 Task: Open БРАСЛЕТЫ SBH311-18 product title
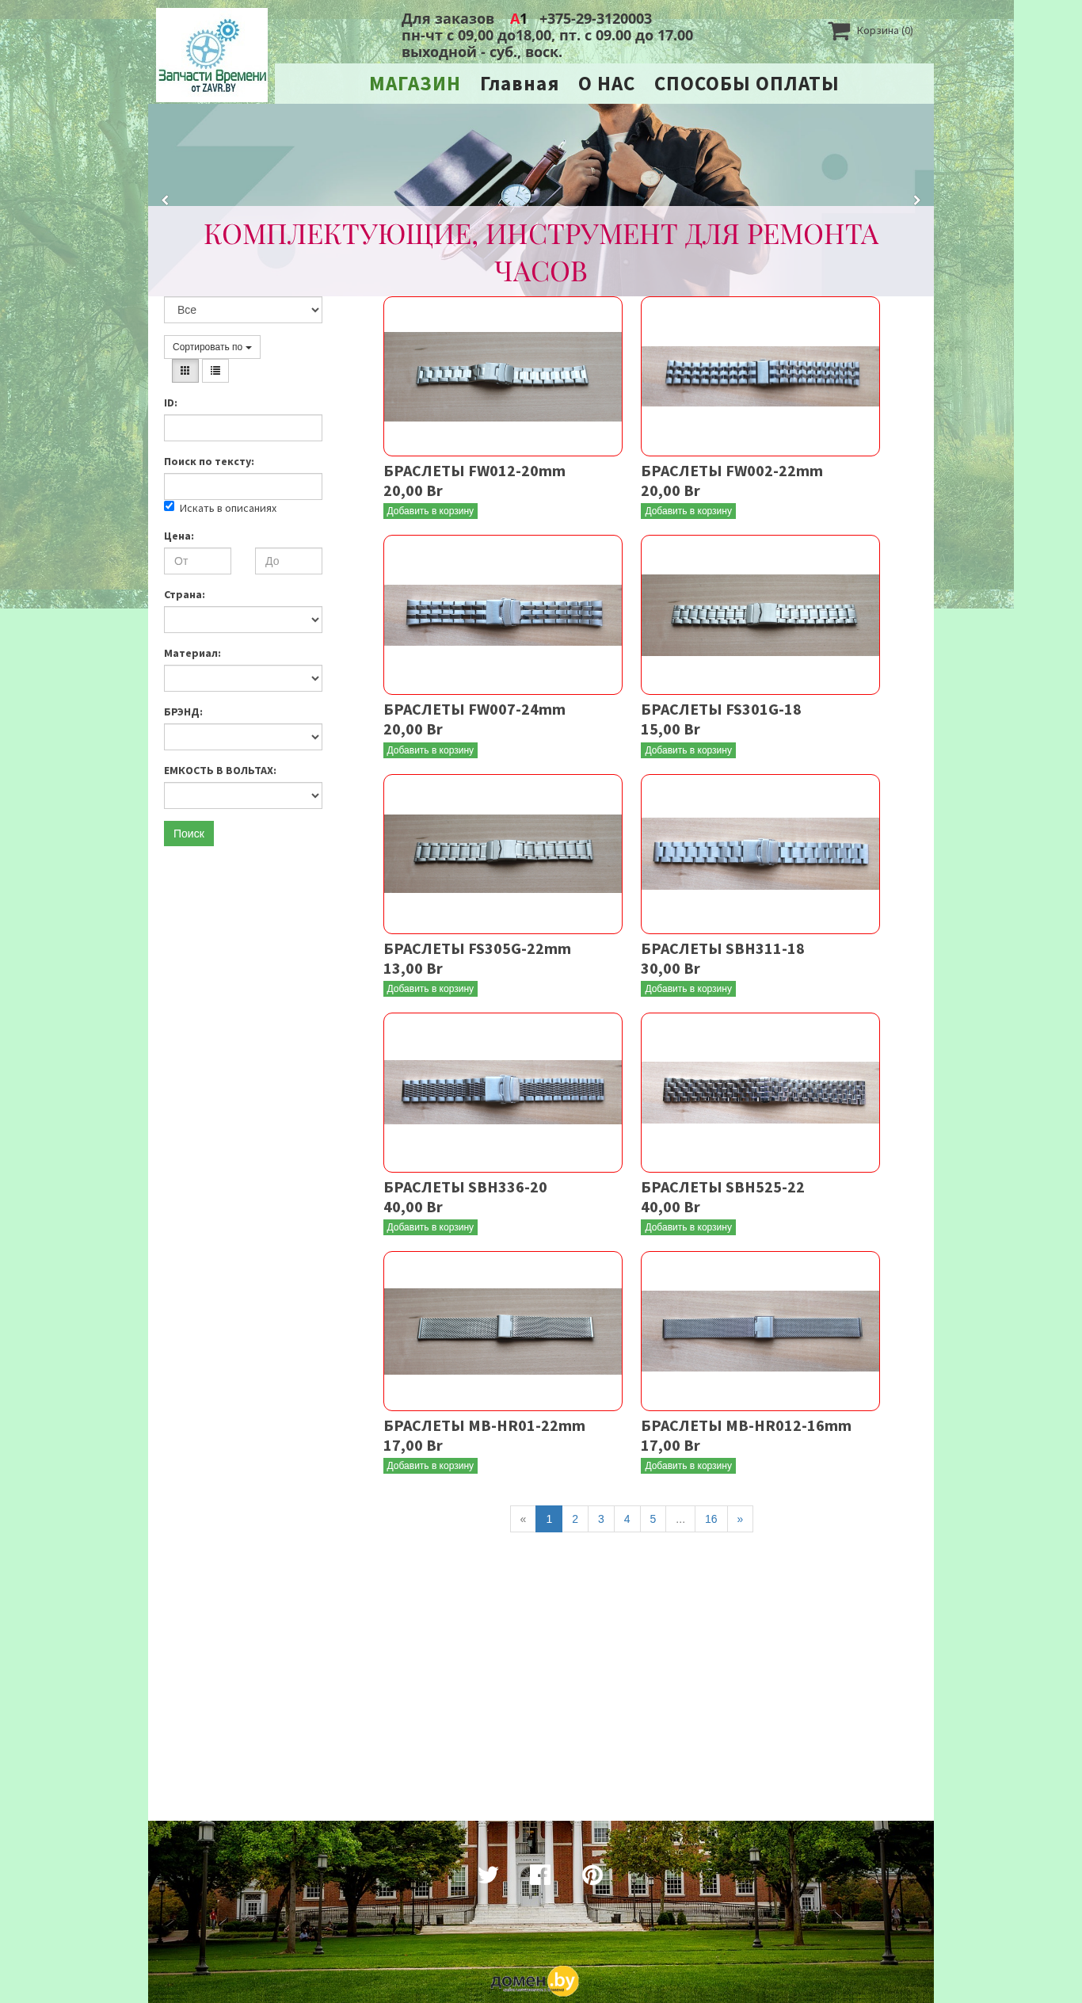722,949
